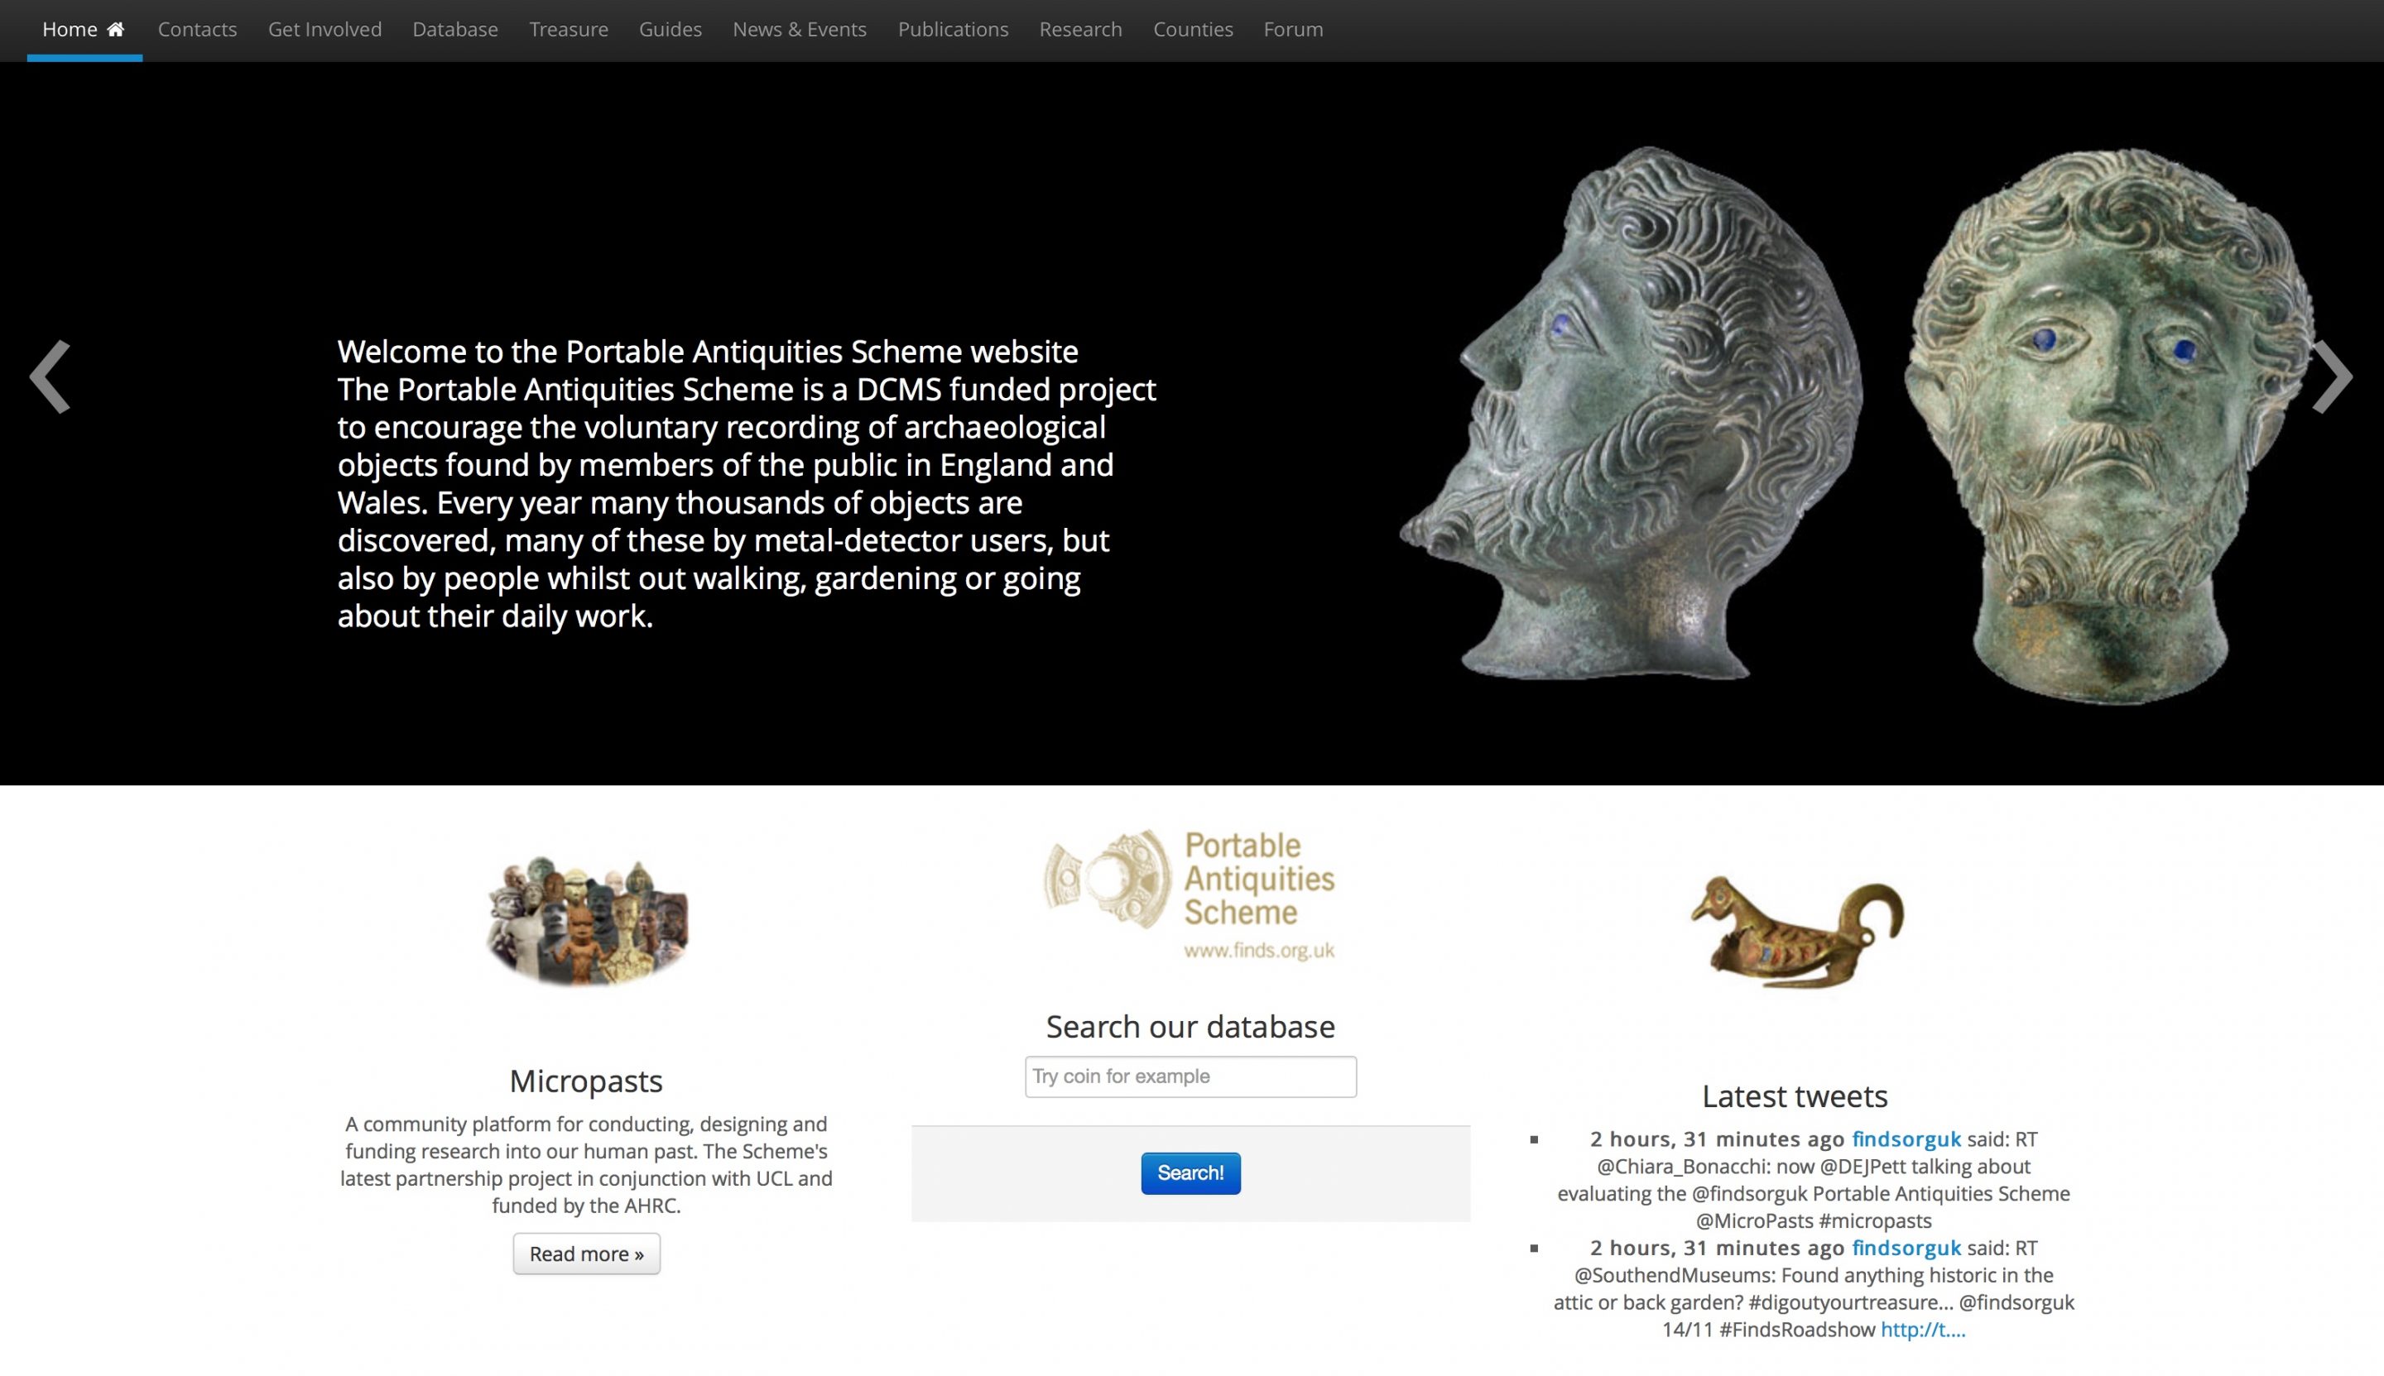Visit the Forum link in navbar
The height and width of the screenshot is (1376, 2384).
[x=1293, y=29]
